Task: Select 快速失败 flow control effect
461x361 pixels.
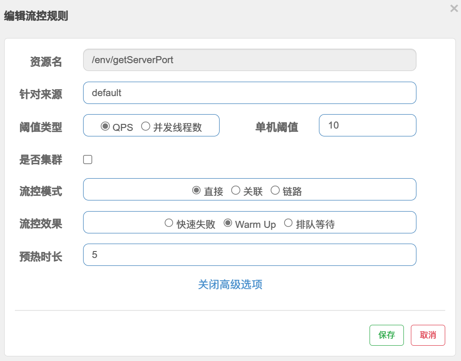Action: pos(169,223)
